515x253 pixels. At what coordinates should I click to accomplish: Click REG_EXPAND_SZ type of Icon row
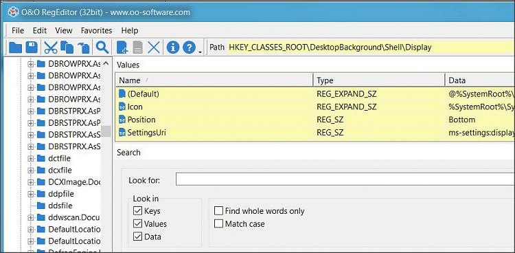(347, 107)
